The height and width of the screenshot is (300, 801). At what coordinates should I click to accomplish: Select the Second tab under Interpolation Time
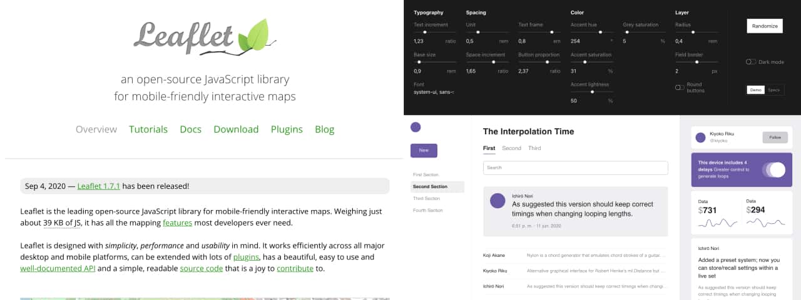point(511,148)
